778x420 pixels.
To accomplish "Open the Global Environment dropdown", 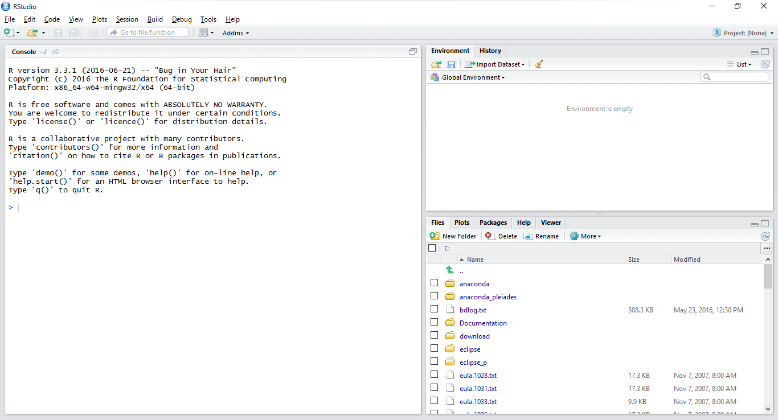I will pos(468,77).
